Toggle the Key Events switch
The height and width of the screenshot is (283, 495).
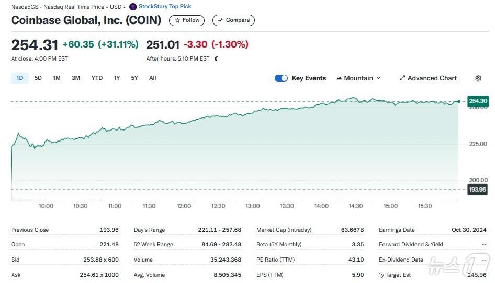tap(281, 78)
